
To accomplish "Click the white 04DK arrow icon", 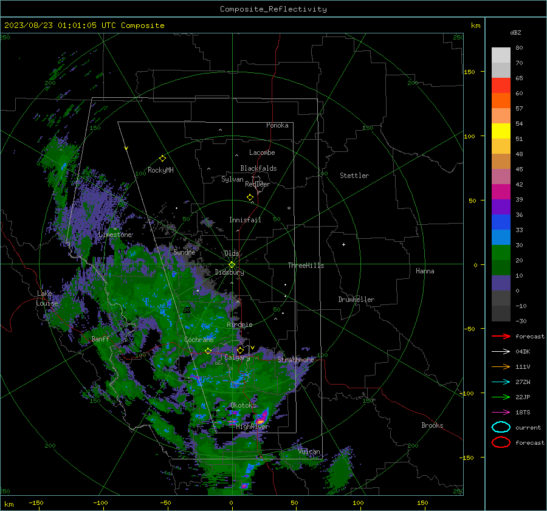I will [x=501, y=351].
